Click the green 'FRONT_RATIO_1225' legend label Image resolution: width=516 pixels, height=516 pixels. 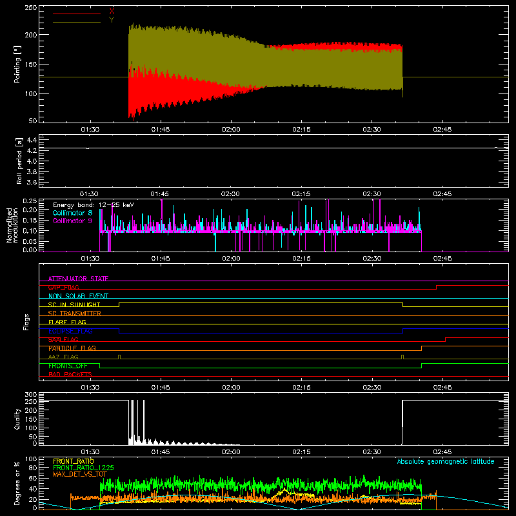[x=83, y=468]
